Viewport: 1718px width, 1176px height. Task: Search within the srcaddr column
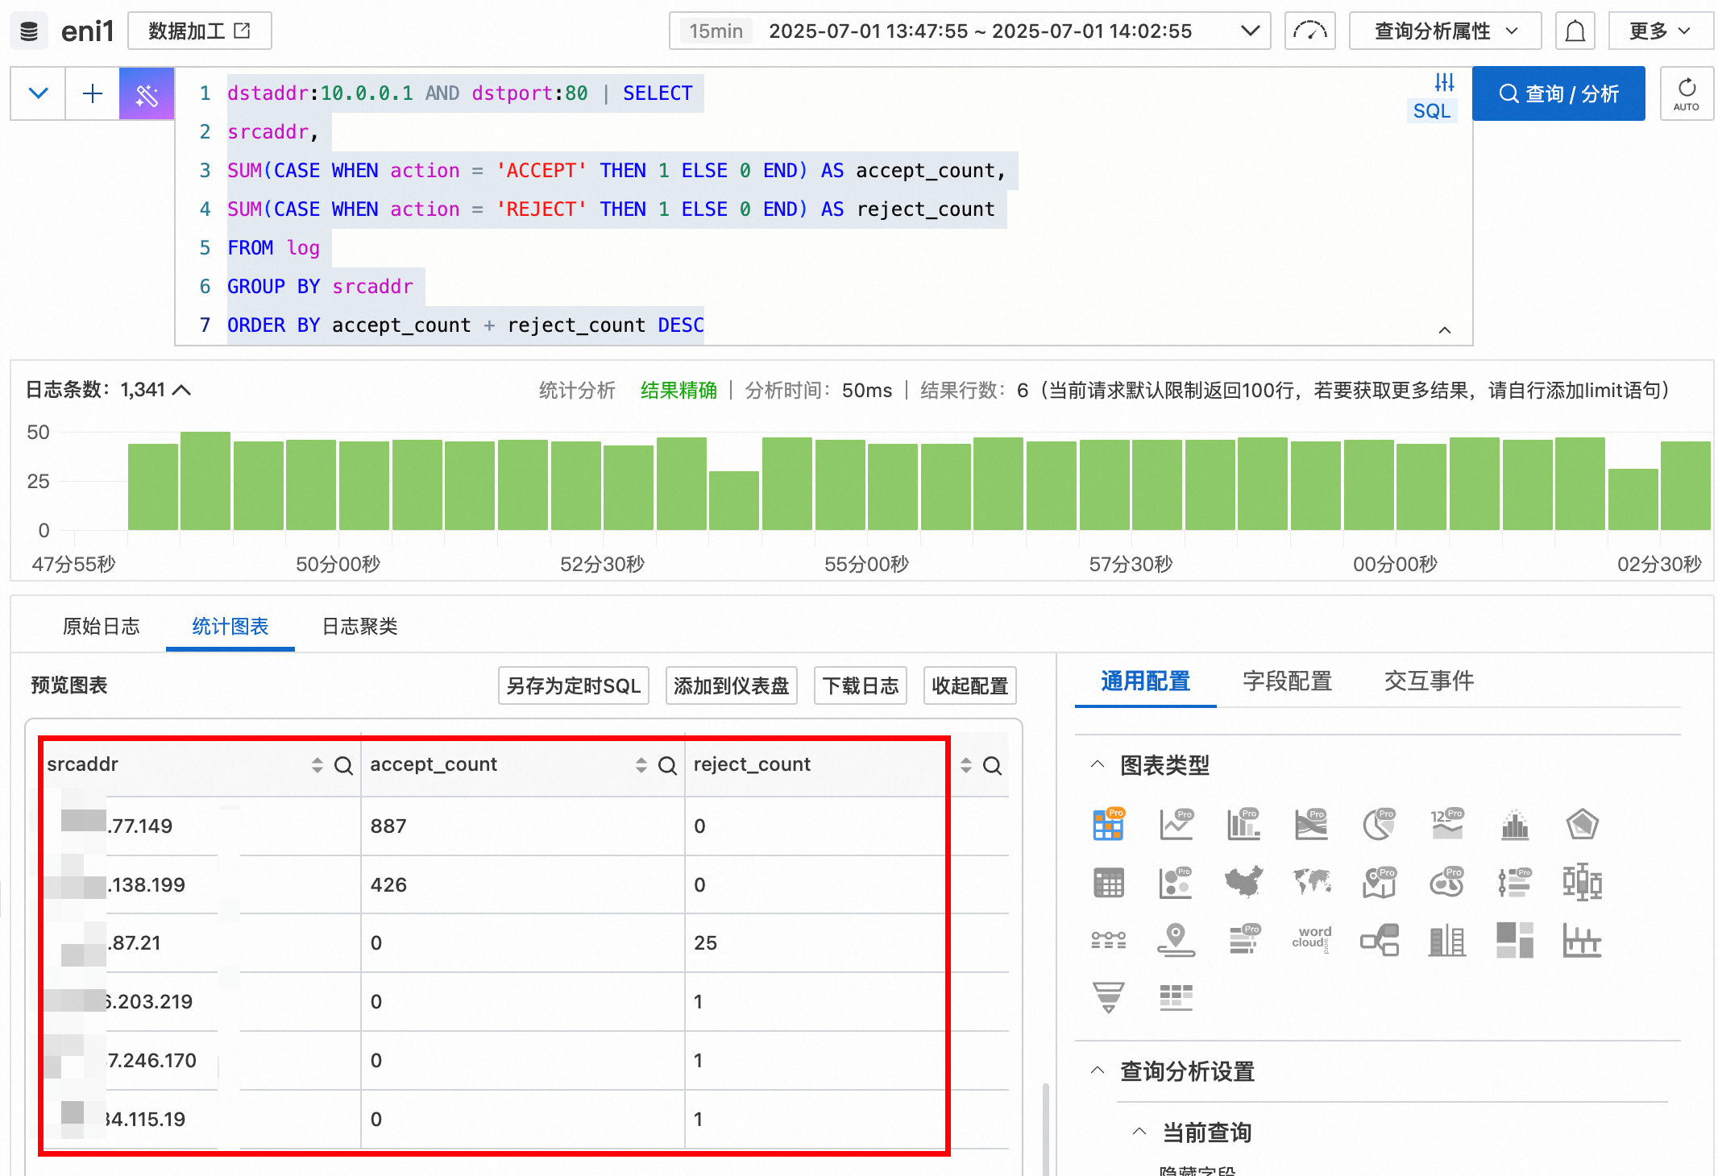tap(344, 765)
